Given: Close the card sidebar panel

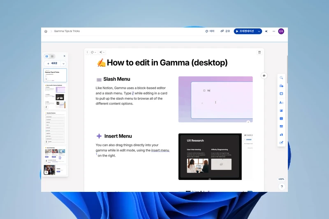Looking at the screenshot, I should pyautogui.click(x=65, y=56).
